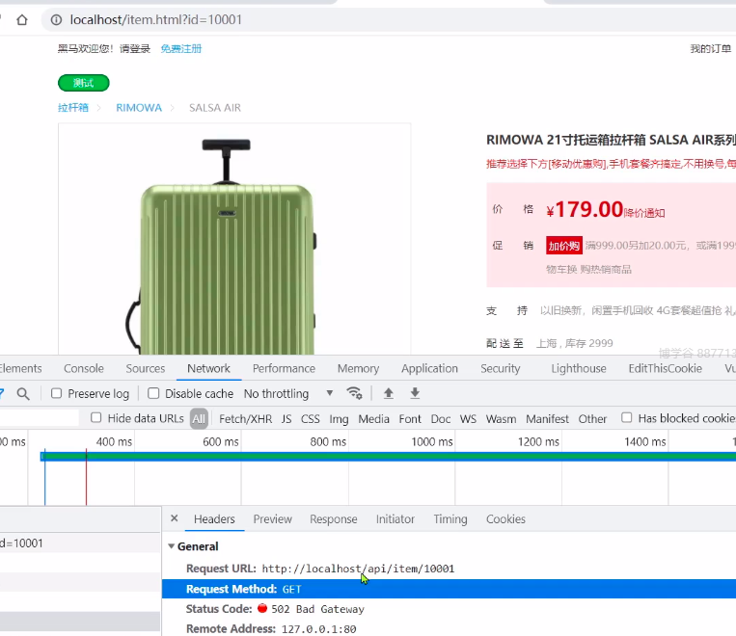Filter requests by Media
The width and height of the screenshot is (736, 636).
pyautogui.click(x=373, y=419)
